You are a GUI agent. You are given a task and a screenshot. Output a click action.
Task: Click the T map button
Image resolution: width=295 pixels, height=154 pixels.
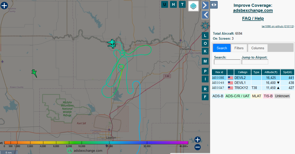(x=182, y=5)
